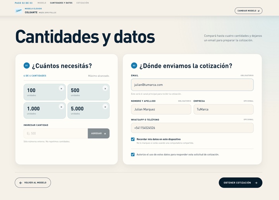Click the step 02 circle badge
The width and height of the screenshot is (279, 200).
[x=134, y=66]
